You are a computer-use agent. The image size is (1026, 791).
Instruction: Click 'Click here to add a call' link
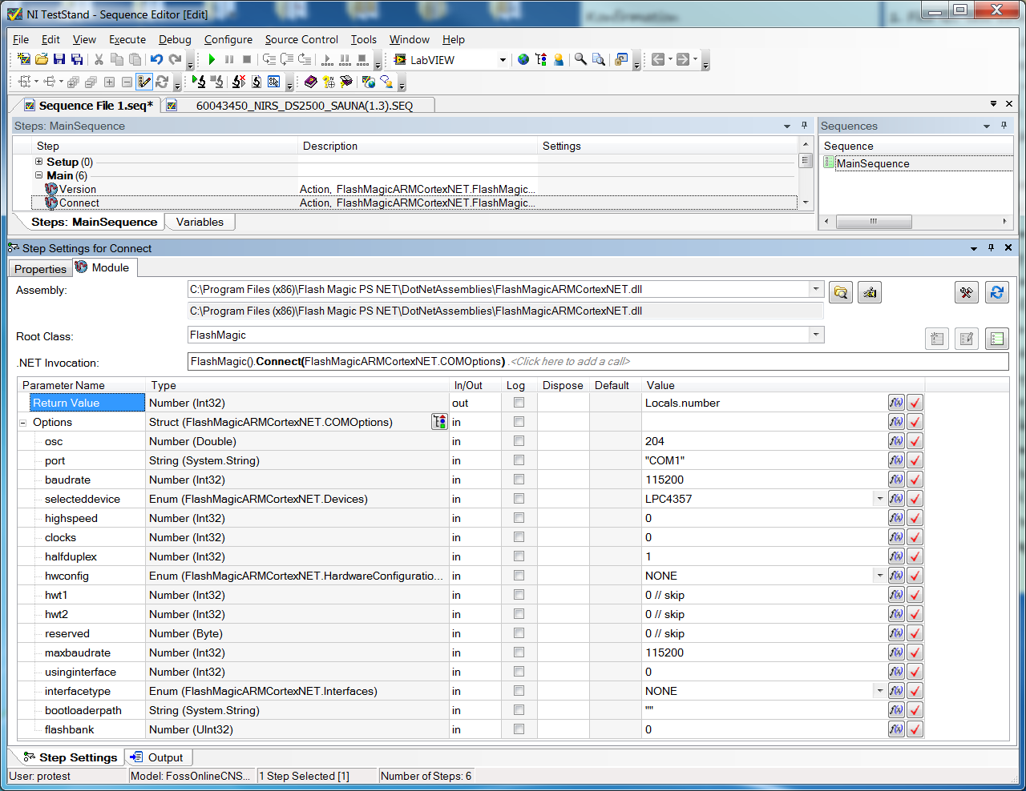(x=571, y=362)
